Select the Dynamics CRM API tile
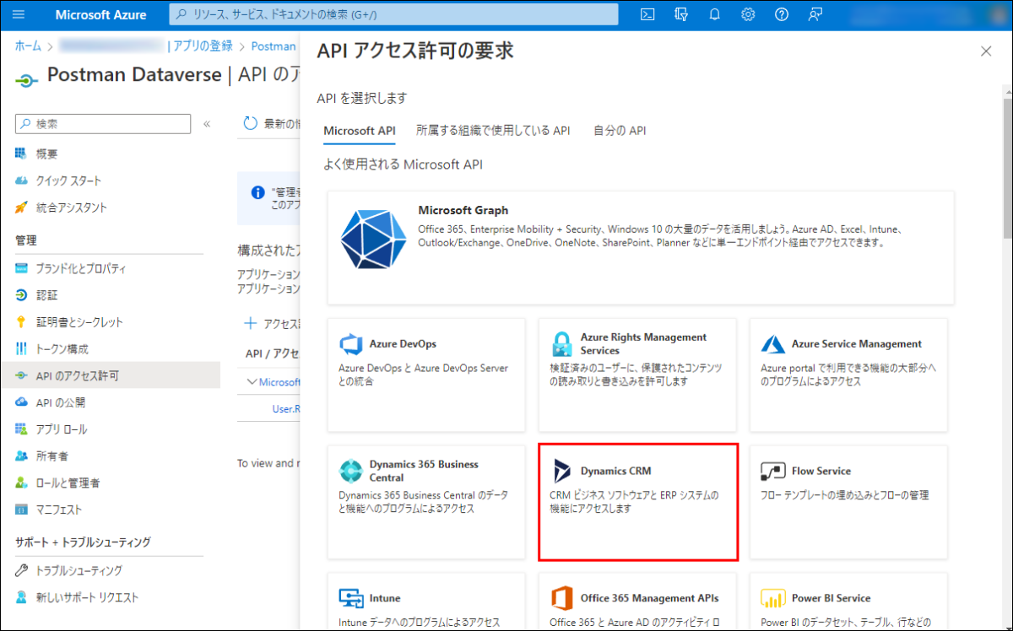 (638, 503)
